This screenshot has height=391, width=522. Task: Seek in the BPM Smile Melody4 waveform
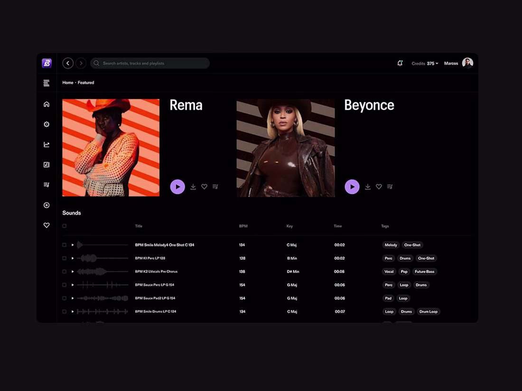click(x=102, y=245)
